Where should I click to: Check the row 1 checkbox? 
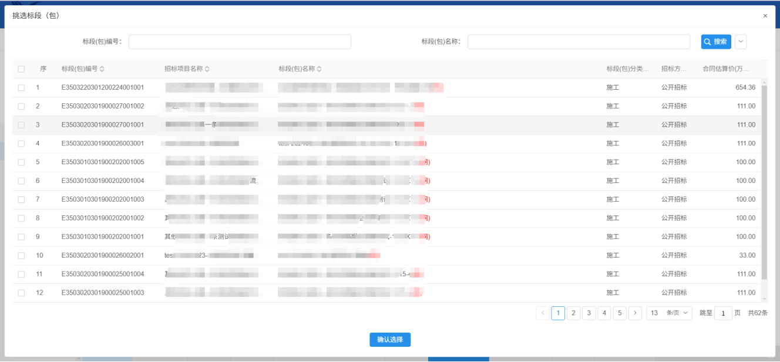click(x=22, y=87)
